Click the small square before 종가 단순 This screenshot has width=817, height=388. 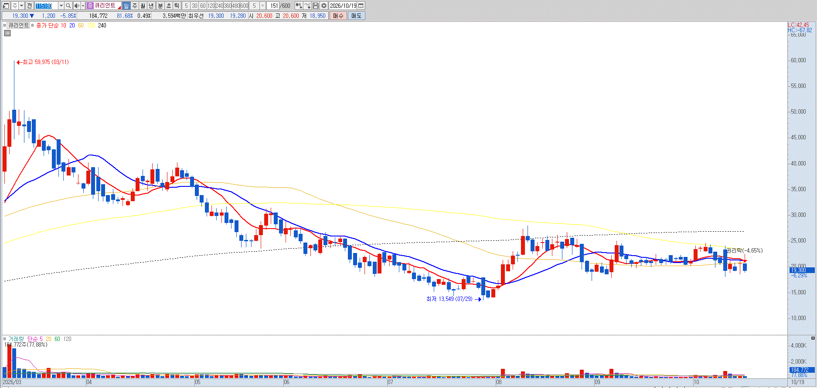pyautogui.click(x=32, y=25)
